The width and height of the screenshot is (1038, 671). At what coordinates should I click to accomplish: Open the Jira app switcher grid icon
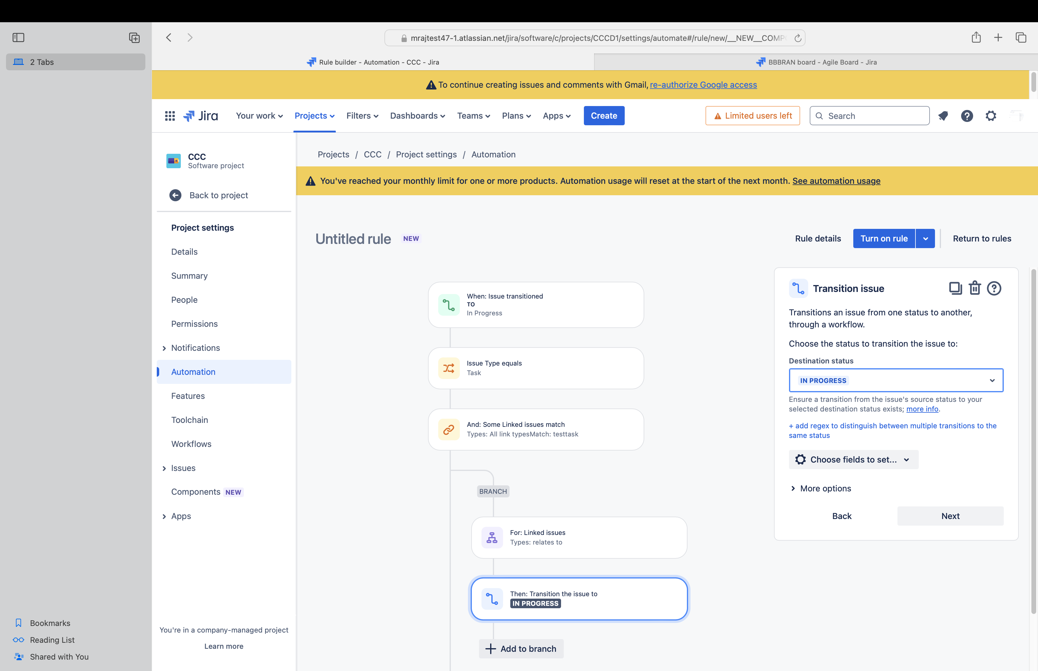(170, 116)
